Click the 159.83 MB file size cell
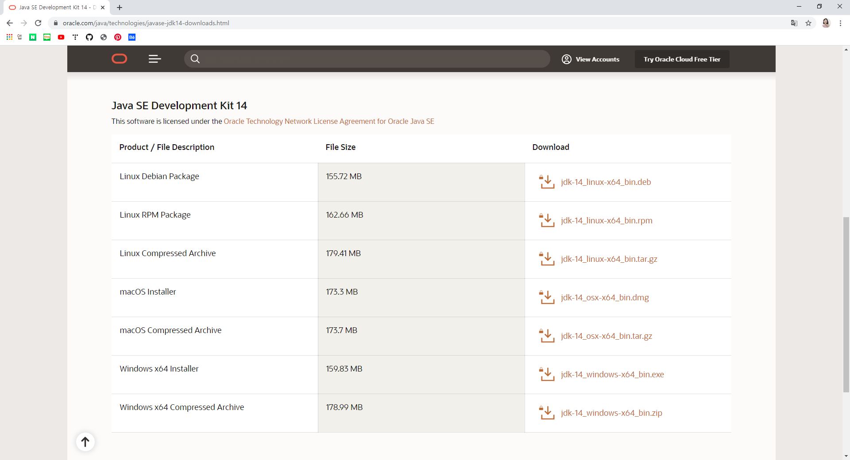The width and height of the screenshot is (850, 460). pos(421,375)
